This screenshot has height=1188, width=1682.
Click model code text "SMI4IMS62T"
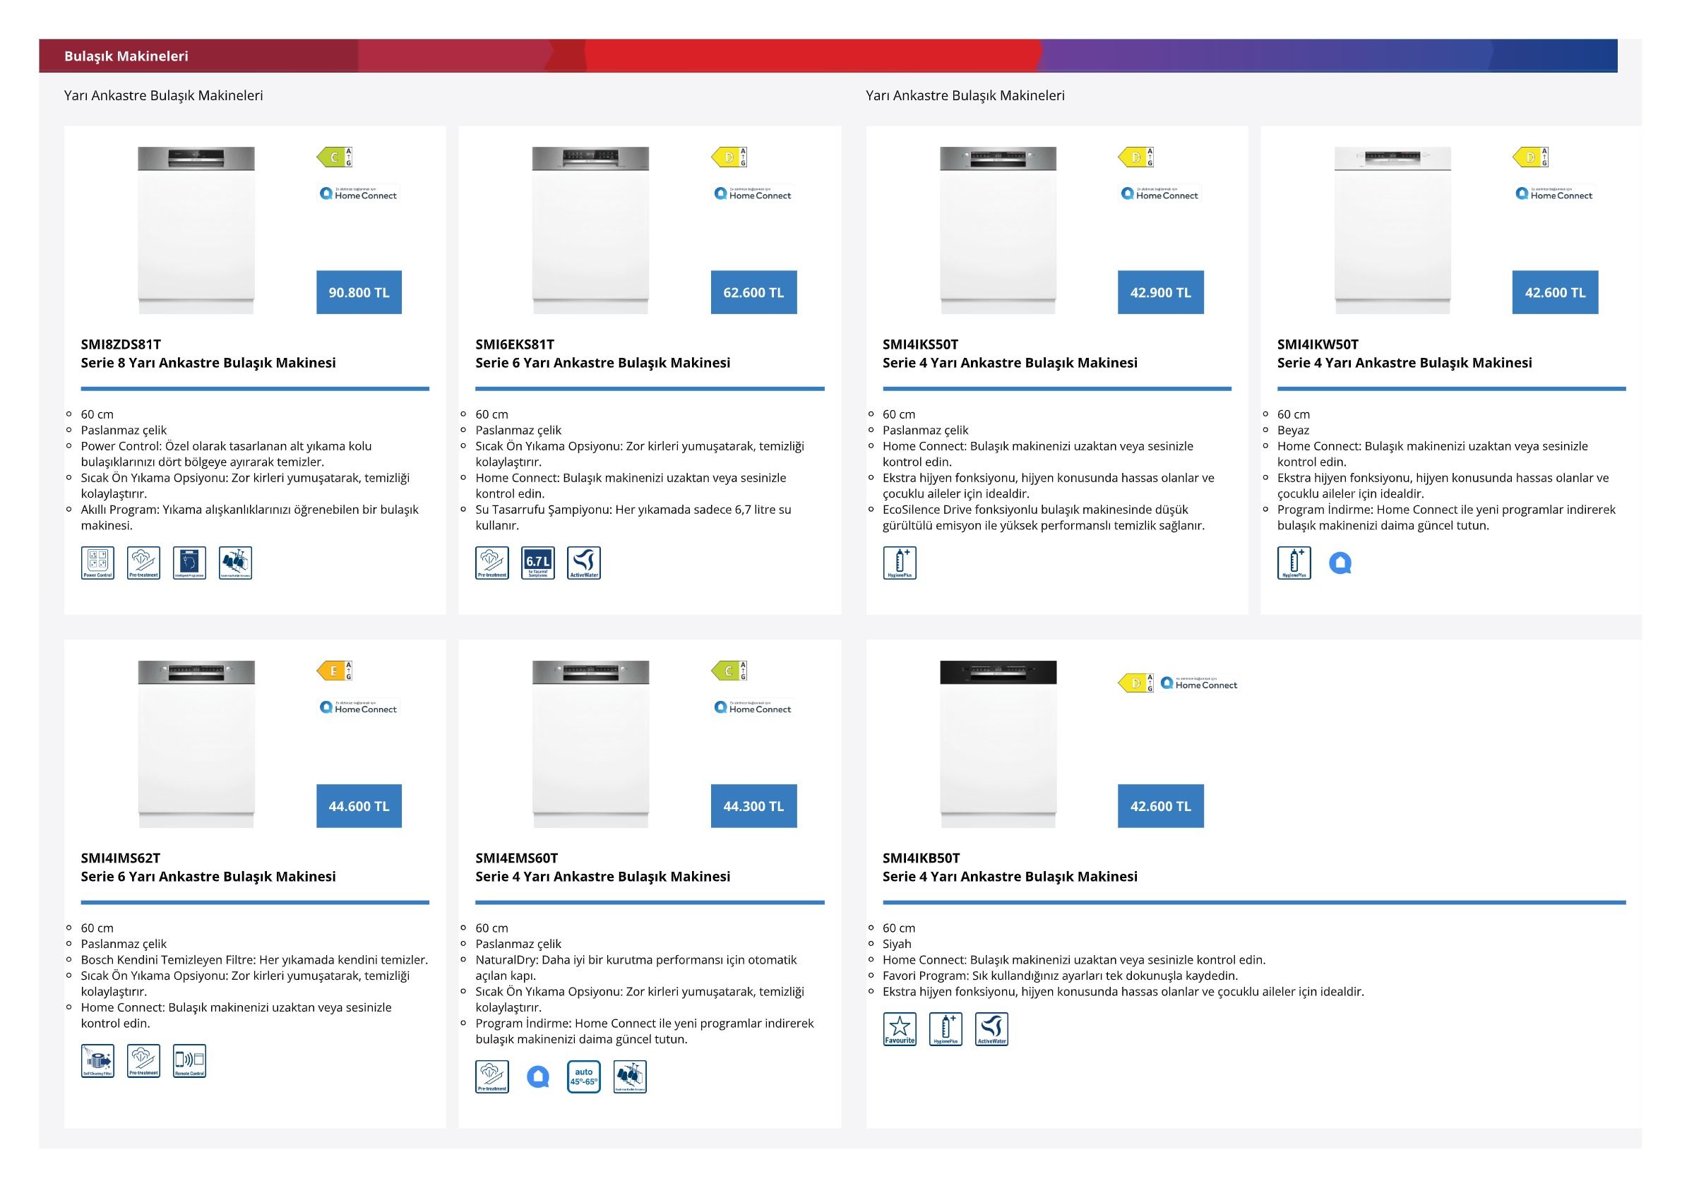point(121,858)
